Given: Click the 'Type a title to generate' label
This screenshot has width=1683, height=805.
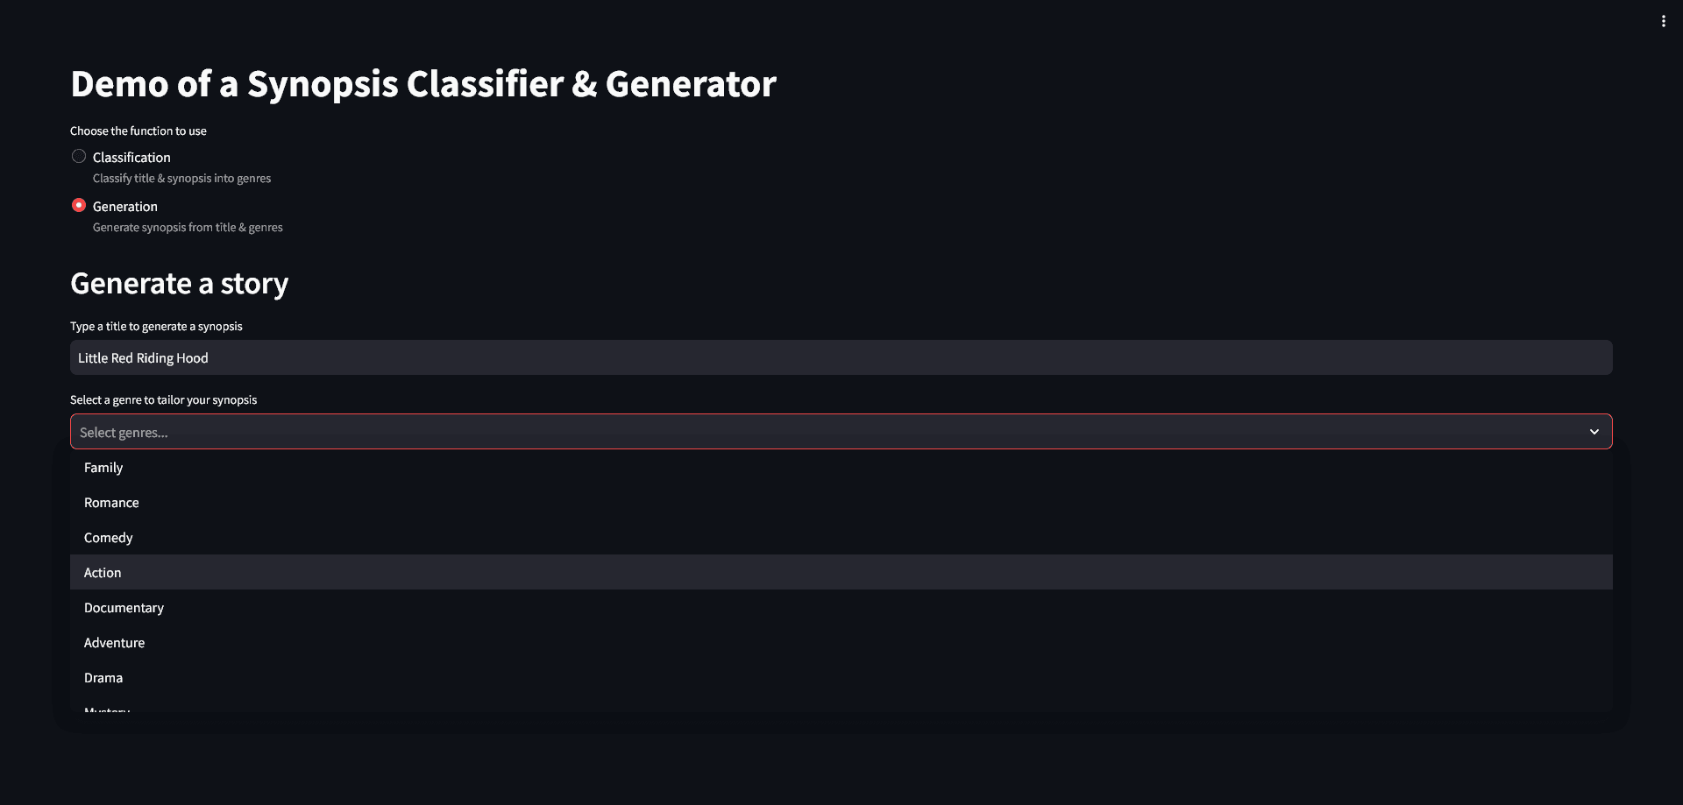Looking at the screenshot, I should 156,327.
